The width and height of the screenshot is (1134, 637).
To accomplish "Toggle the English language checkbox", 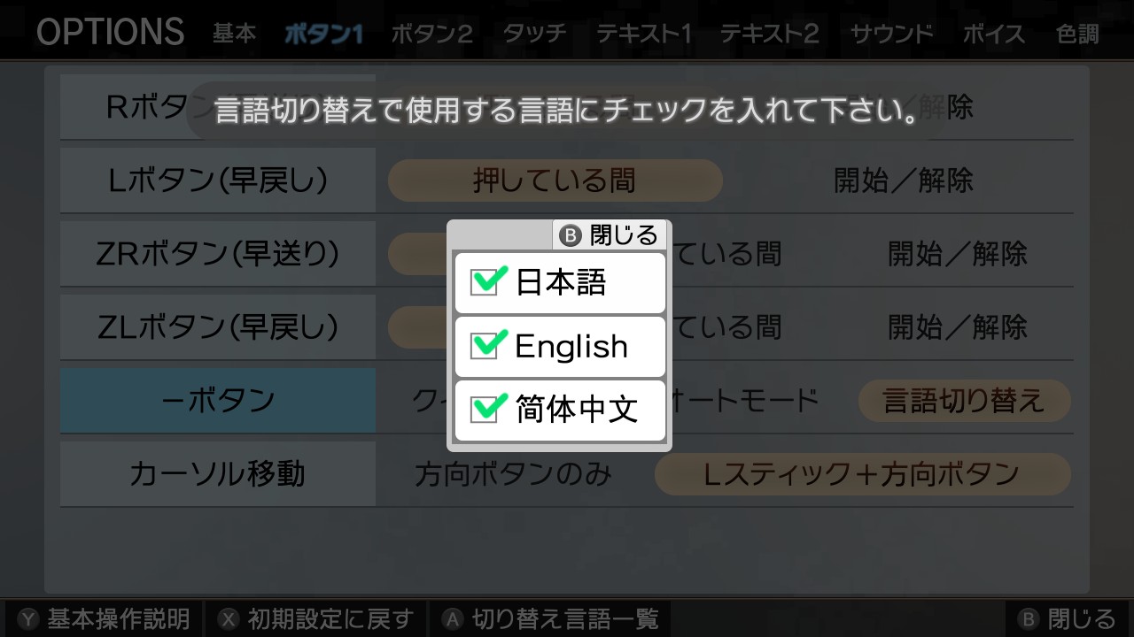I will tap(485, 346).
